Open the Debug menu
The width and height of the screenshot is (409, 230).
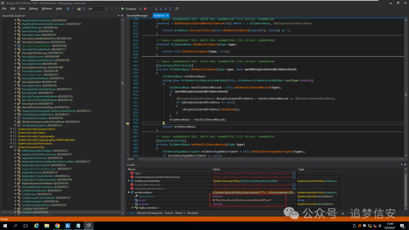[33, 8]
